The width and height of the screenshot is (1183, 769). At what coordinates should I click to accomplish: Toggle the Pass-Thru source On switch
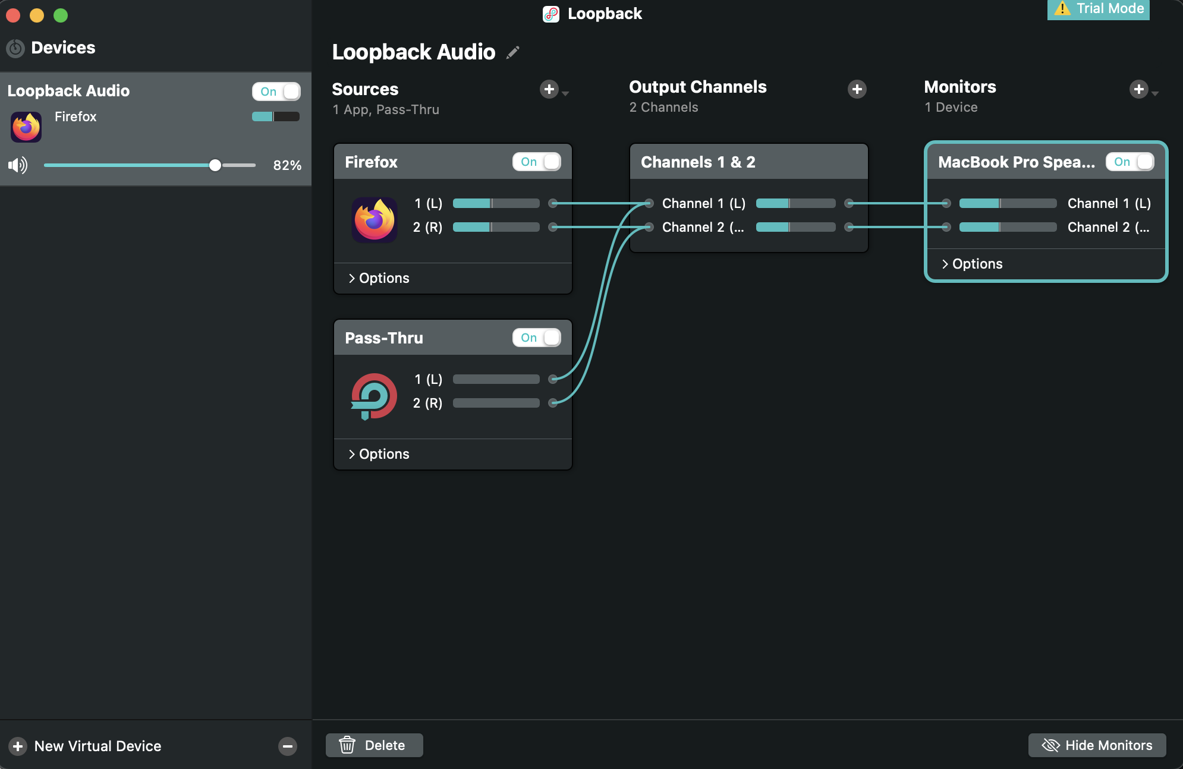[x=537, y=338]
